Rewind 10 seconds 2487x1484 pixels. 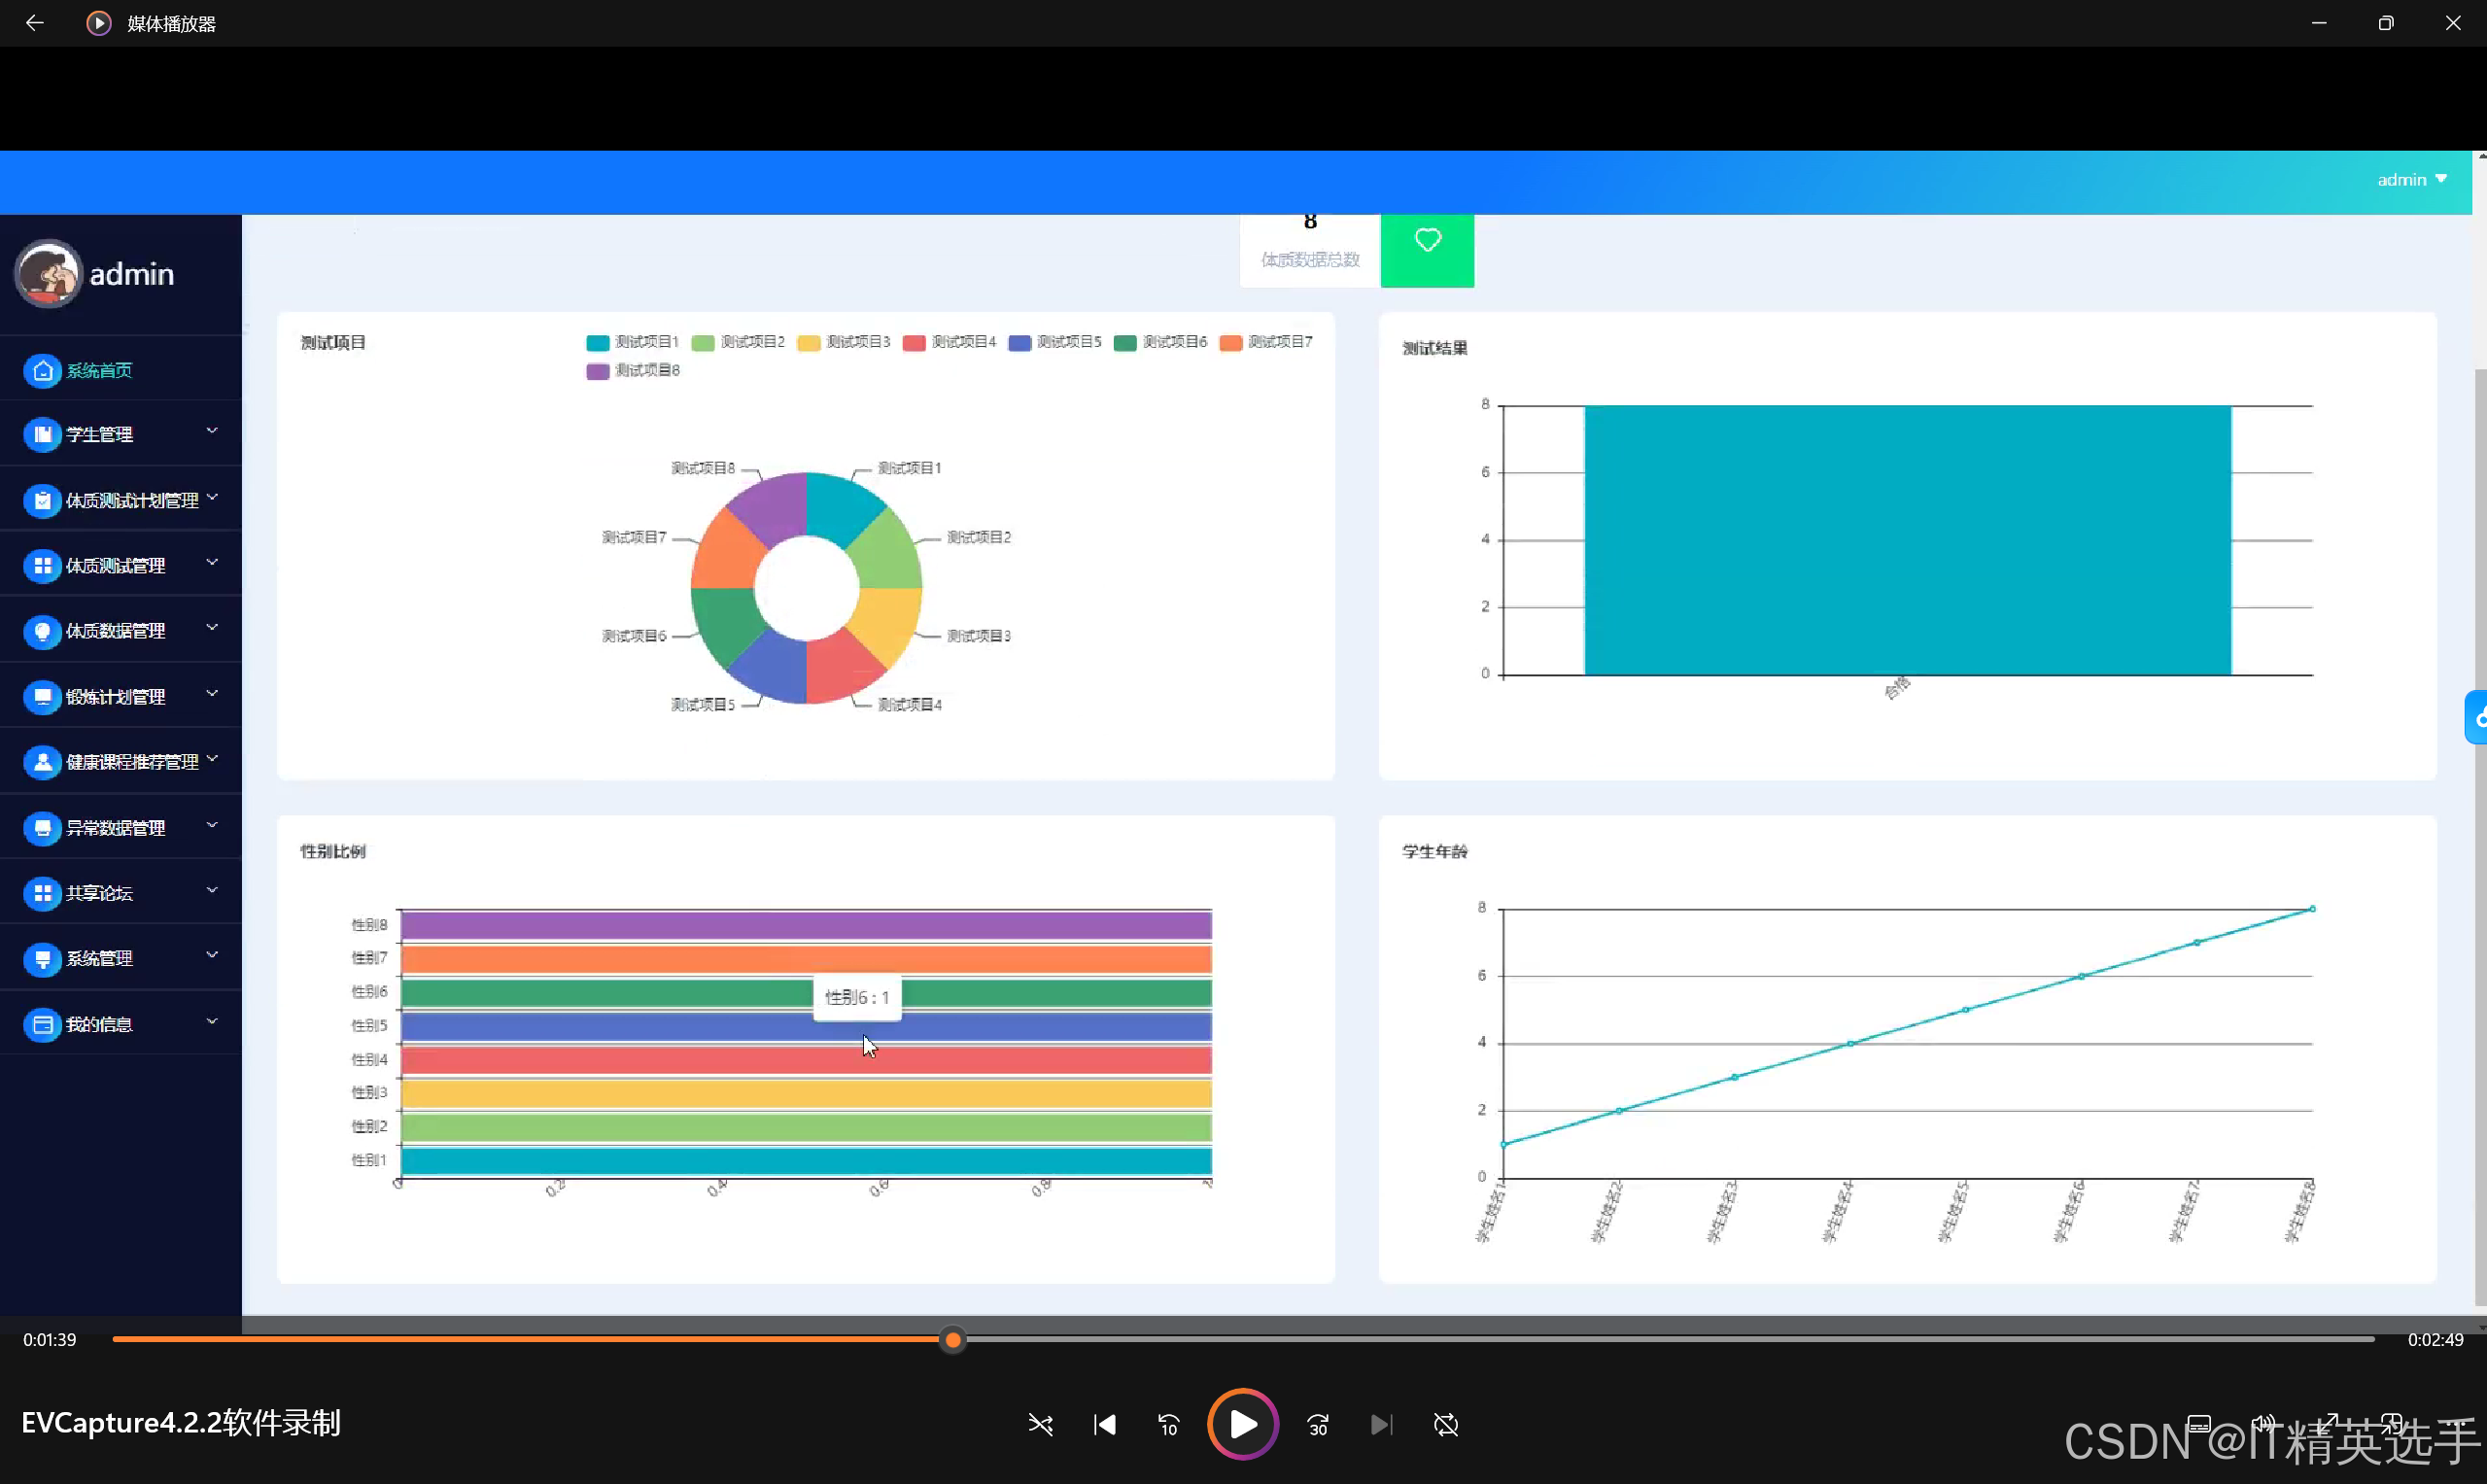(x=1168, y=1425)
